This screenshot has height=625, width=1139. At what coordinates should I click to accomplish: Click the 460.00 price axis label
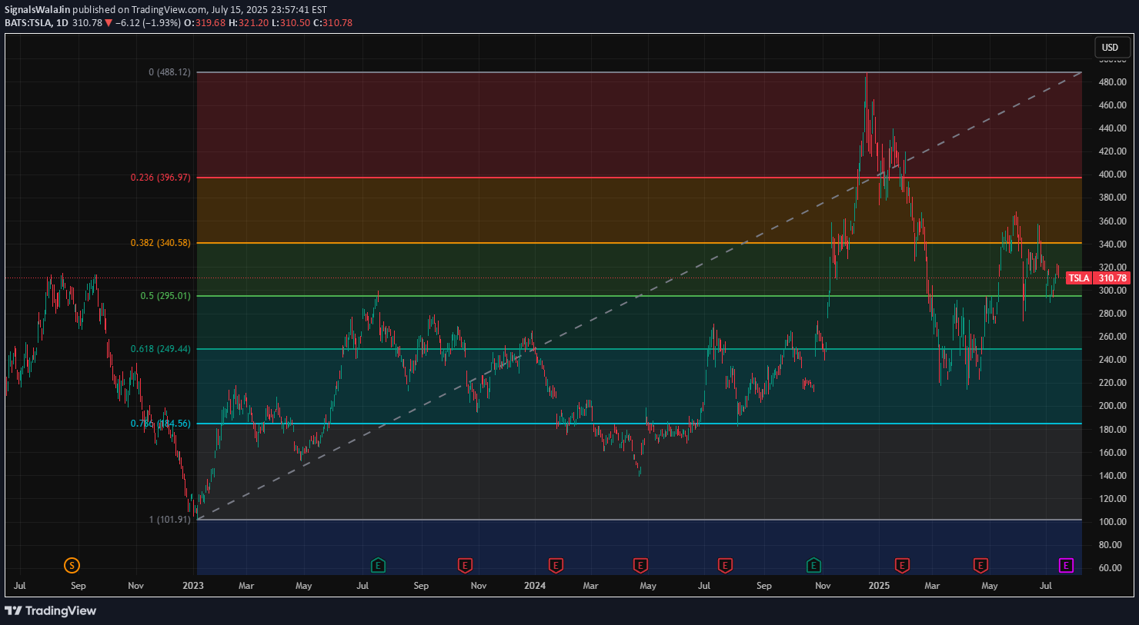[1113, 105]
